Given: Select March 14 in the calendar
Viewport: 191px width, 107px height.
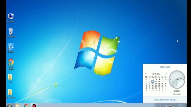Looking at the screenshot, I should 146,84.
